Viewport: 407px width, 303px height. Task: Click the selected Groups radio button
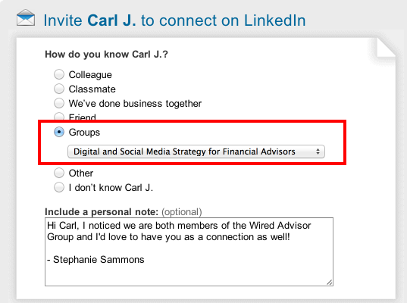point(59,132)
